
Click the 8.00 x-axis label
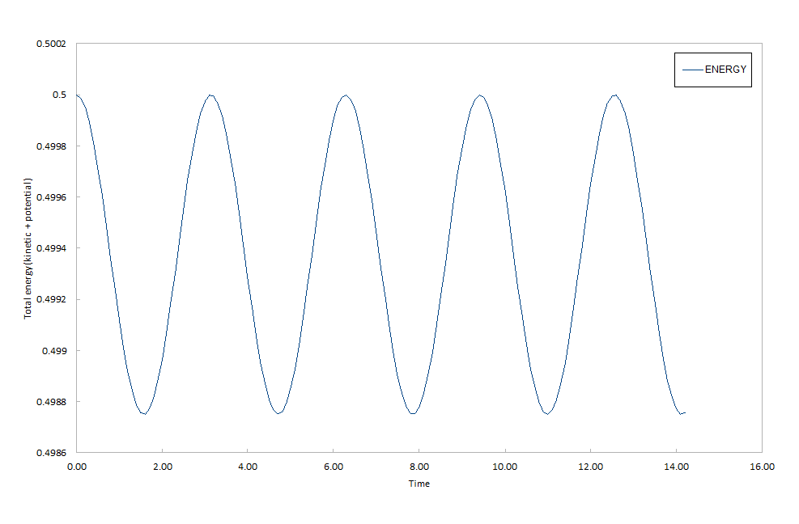[419, 467]
